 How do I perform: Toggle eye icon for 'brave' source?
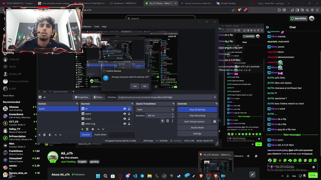pyautogui.click(x=125, y=119)
